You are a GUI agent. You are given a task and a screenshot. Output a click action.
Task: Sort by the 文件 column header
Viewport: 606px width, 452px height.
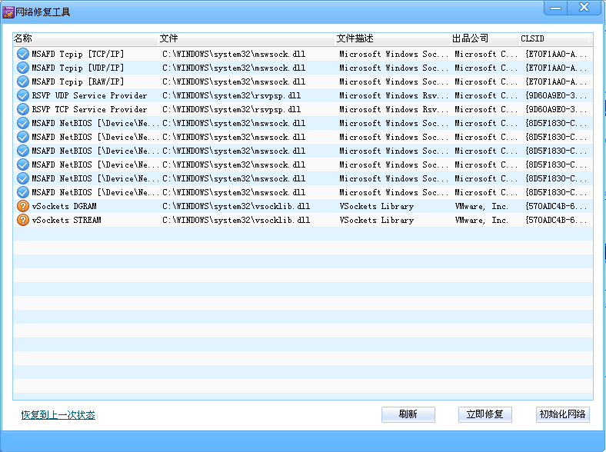(x=247, y=38)
